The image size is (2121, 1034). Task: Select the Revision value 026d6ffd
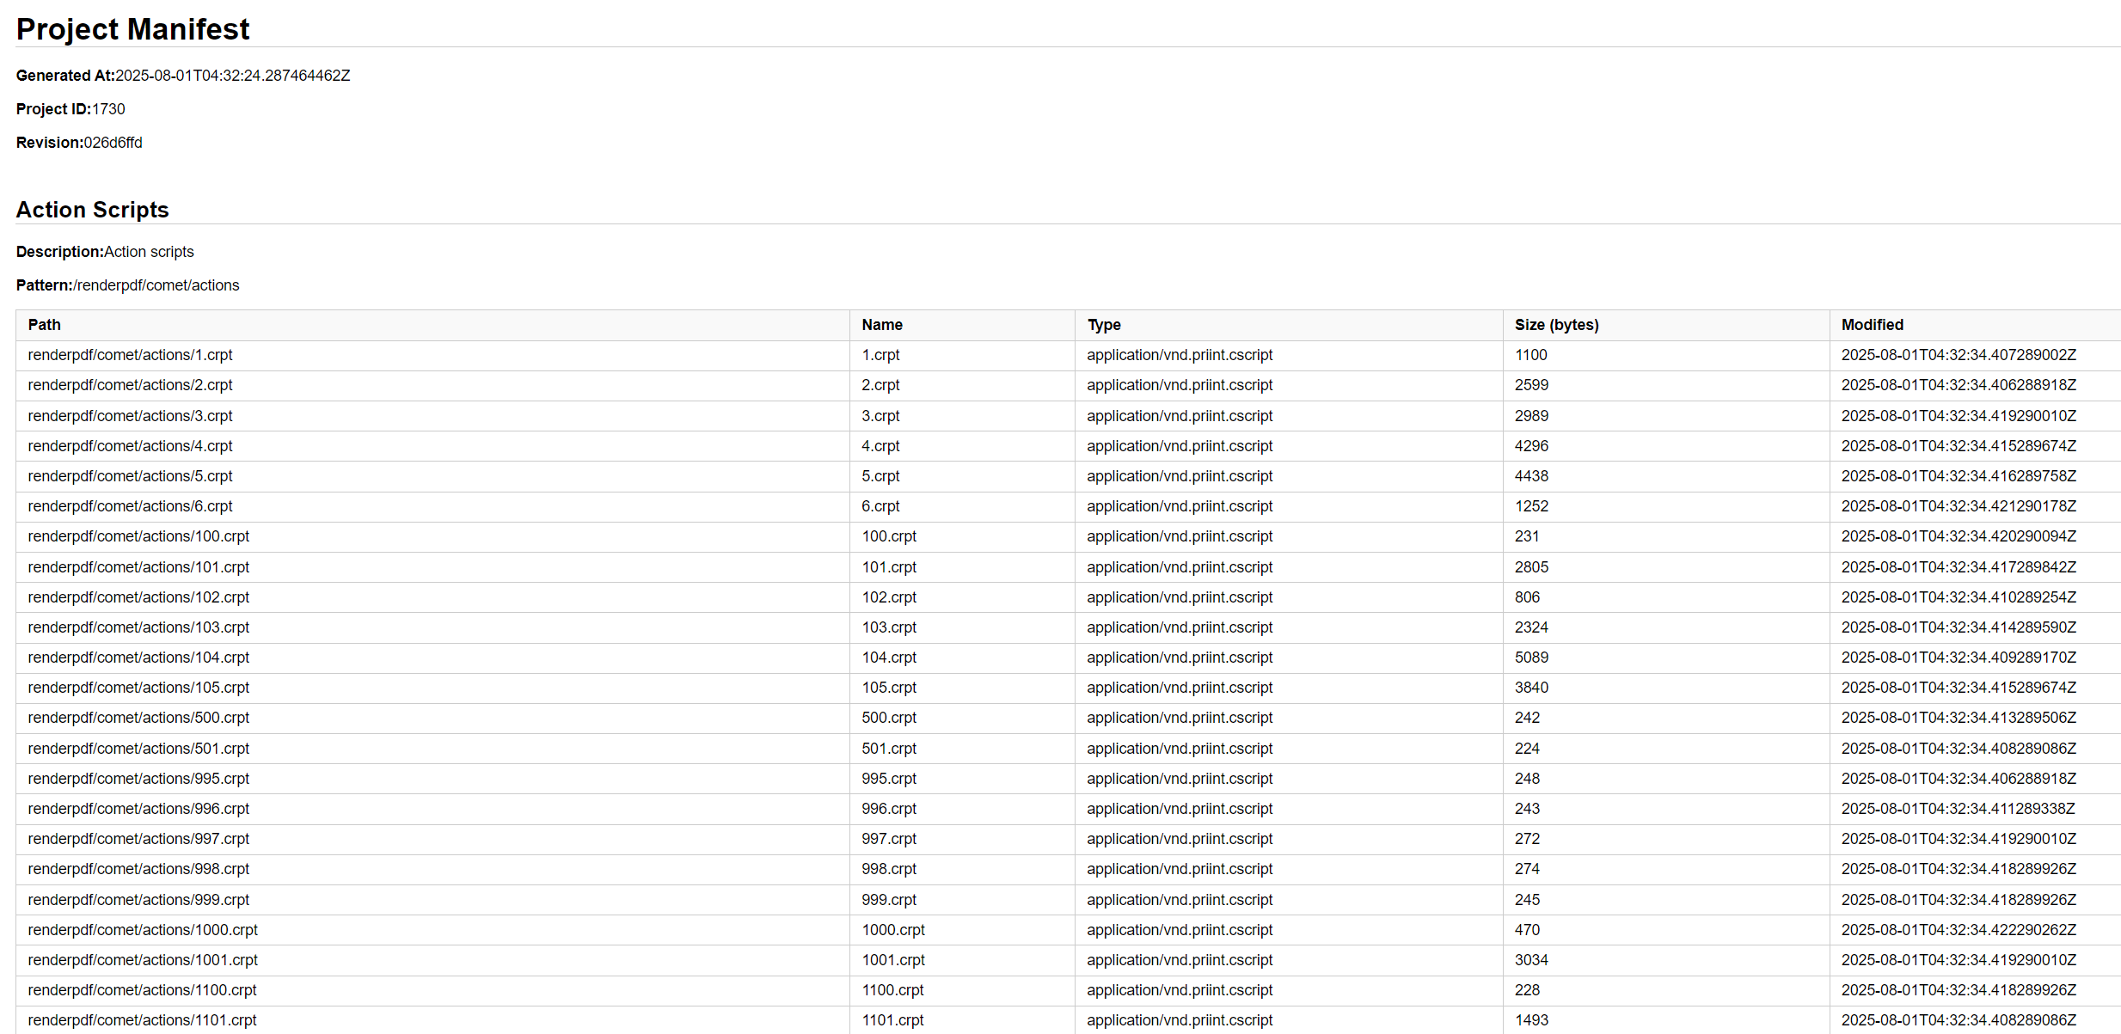112,142
